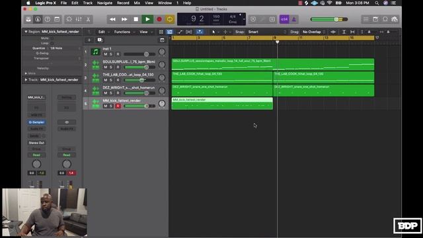Open the Media Browser icon
The height and width of the screenshot is (238, 423).
[395, 19]
